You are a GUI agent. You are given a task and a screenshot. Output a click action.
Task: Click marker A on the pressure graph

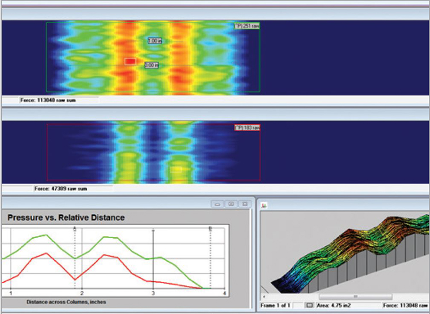[75, 228]
